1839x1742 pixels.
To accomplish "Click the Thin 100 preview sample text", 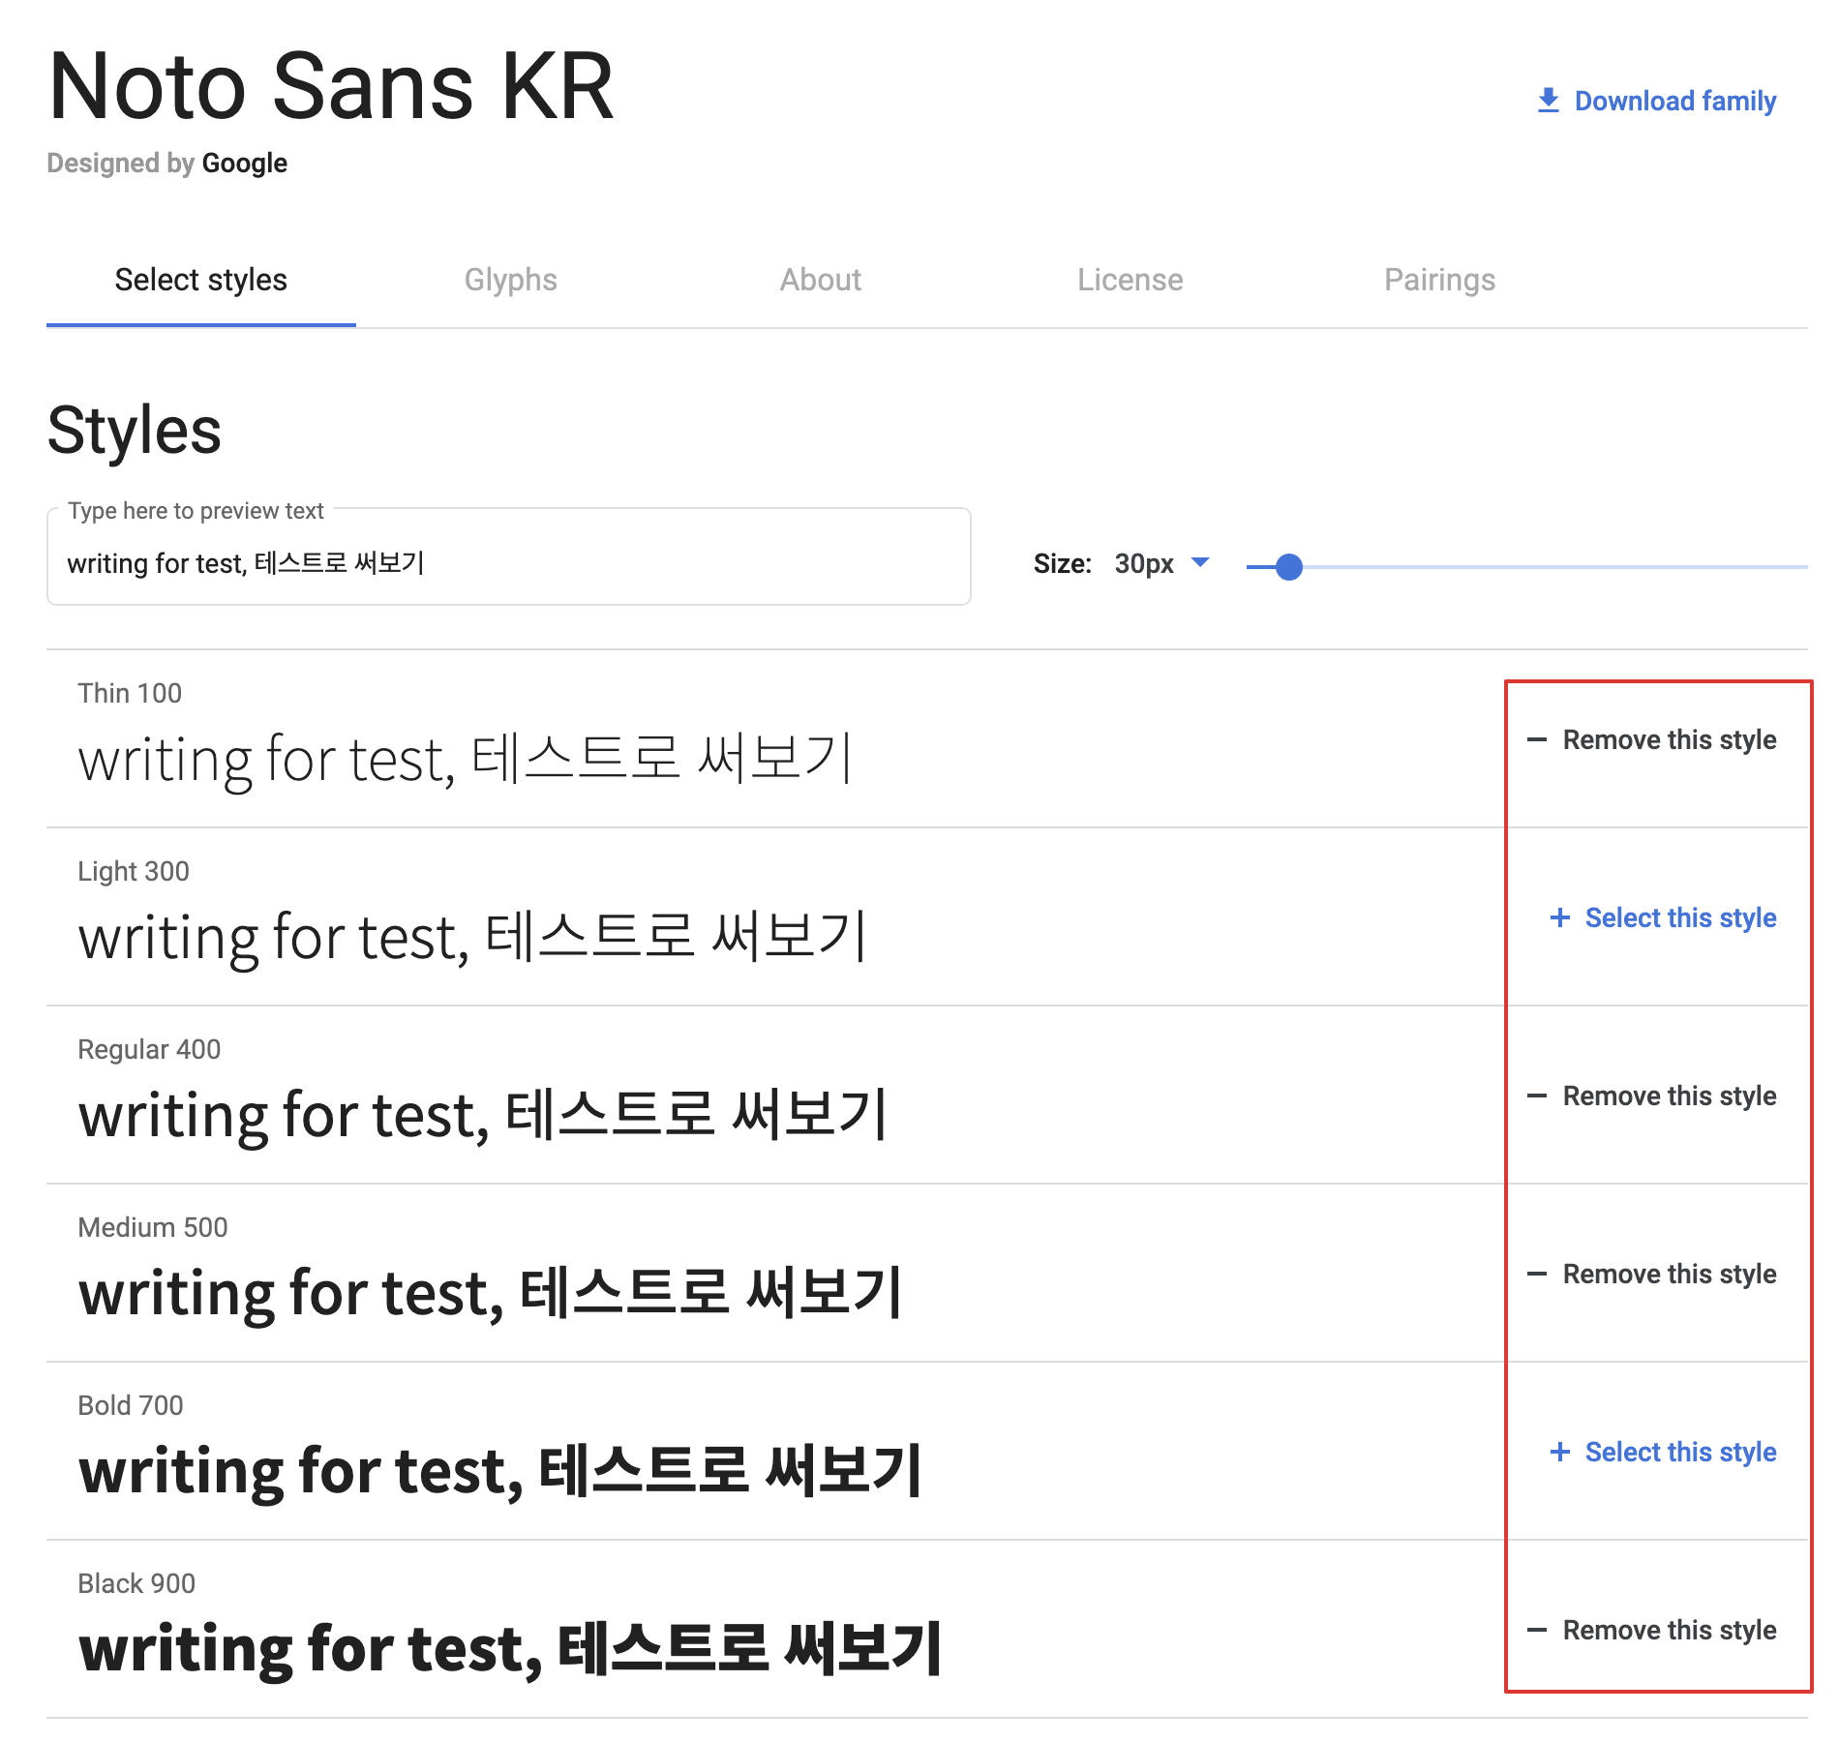I will [466, 760].
